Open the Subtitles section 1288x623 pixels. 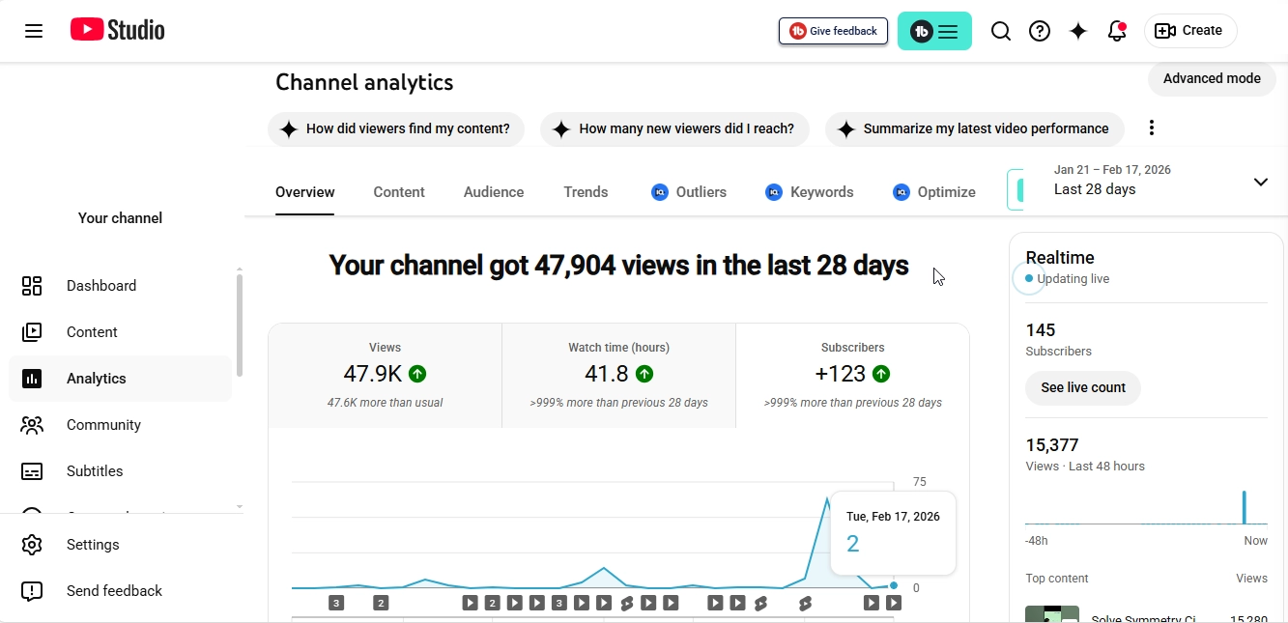95,470
